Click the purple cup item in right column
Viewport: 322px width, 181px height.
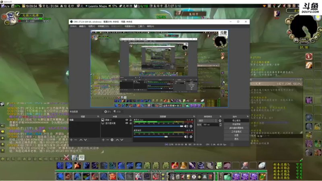pos(309,100)
